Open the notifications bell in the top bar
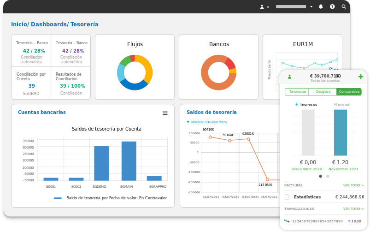The image size is (370, 233). click(321, 6)
